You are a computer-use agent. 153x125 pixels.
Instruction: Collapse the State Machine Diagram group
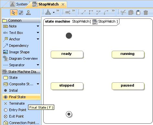(x=21, y=72)
